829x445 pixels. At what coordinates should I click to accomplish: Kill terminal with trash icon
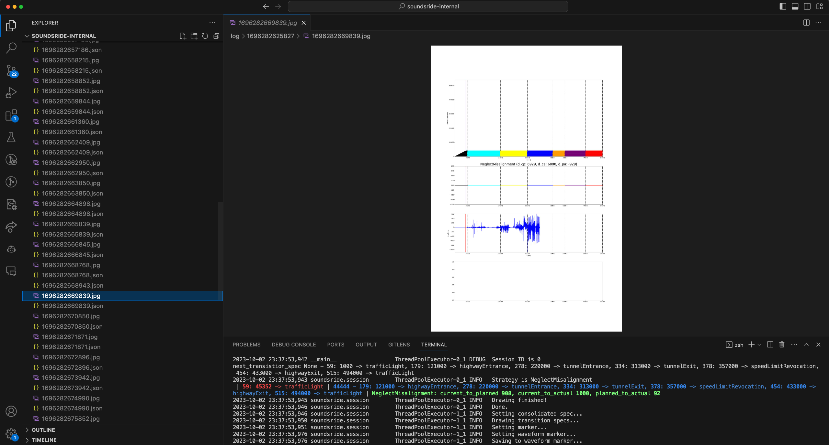click(782, 344)
